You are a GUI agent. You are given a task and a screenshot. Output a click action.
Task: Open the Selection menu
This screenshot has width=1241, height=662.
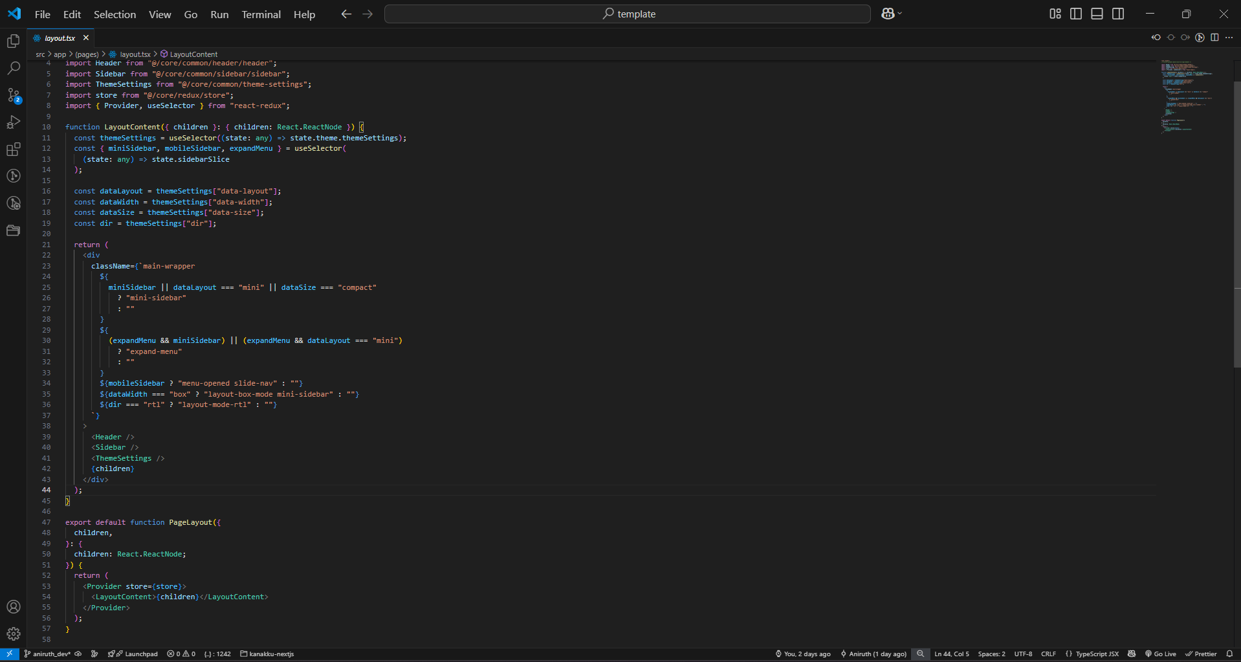pos(115,14)
